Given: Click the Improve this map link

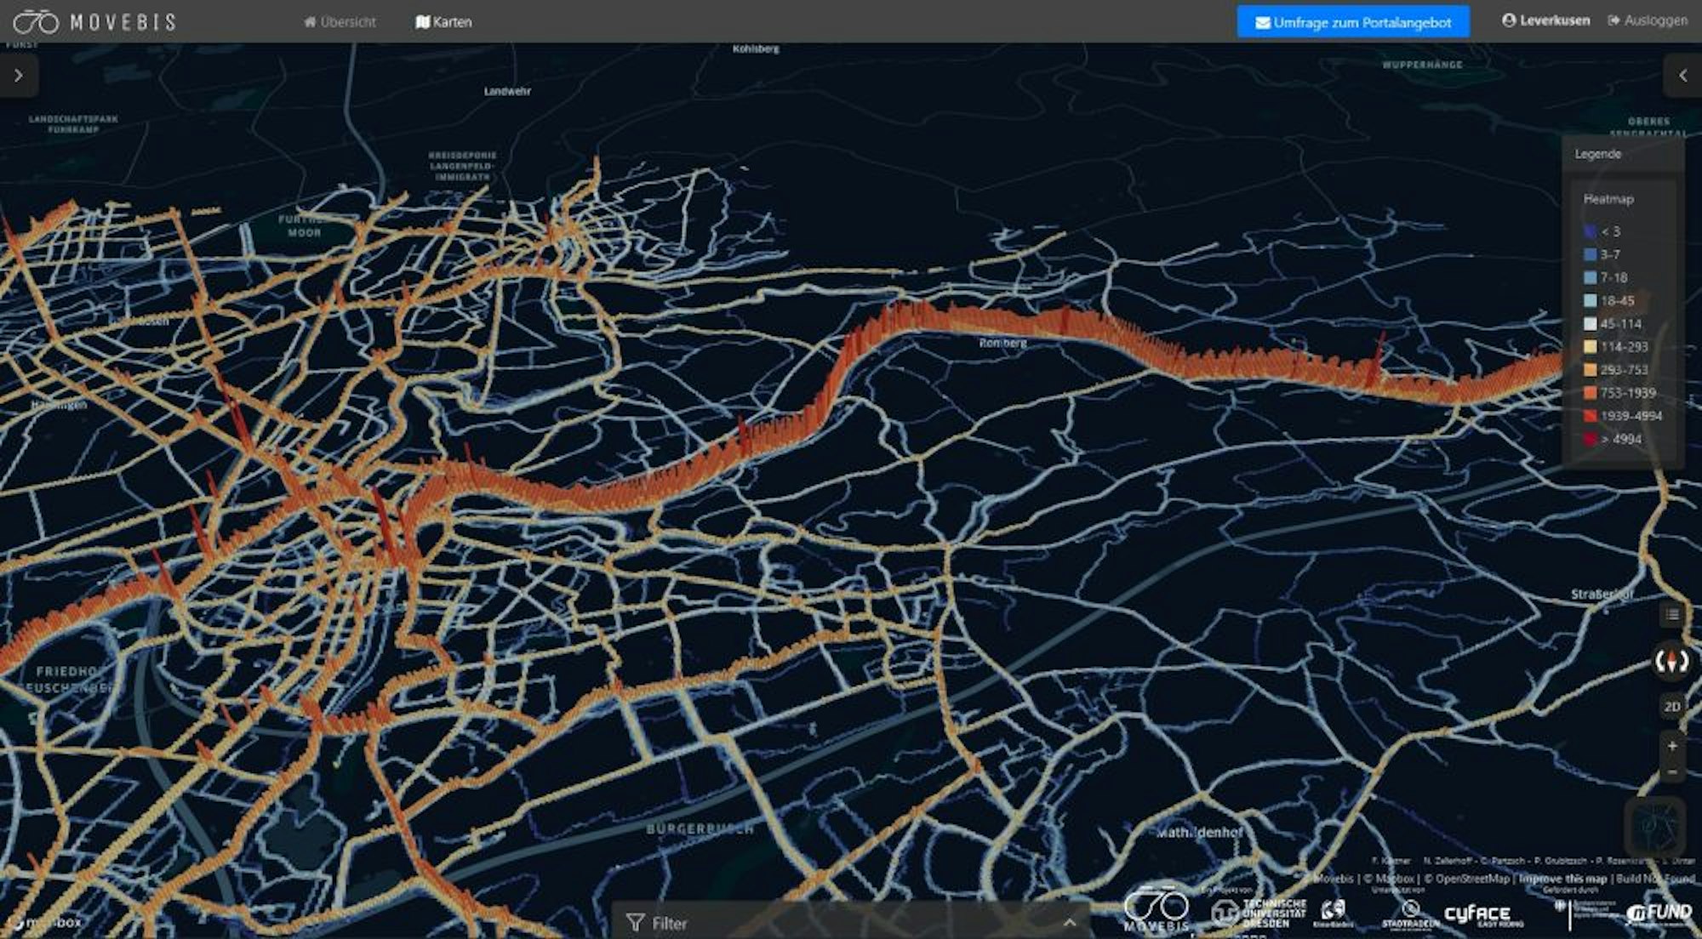Looking at the screenshot, I should [x=1562, y=879].
